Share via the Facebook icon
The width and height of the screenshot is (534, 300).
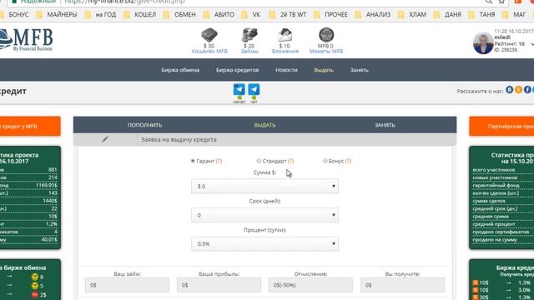pyautogui.click(x=527, y=90)
